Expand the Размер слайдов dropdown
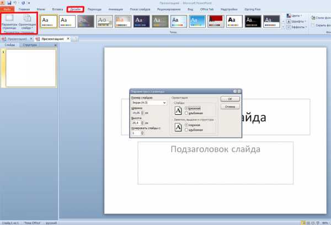Screen dimensions: 331x225 click(x=164, y=103)
